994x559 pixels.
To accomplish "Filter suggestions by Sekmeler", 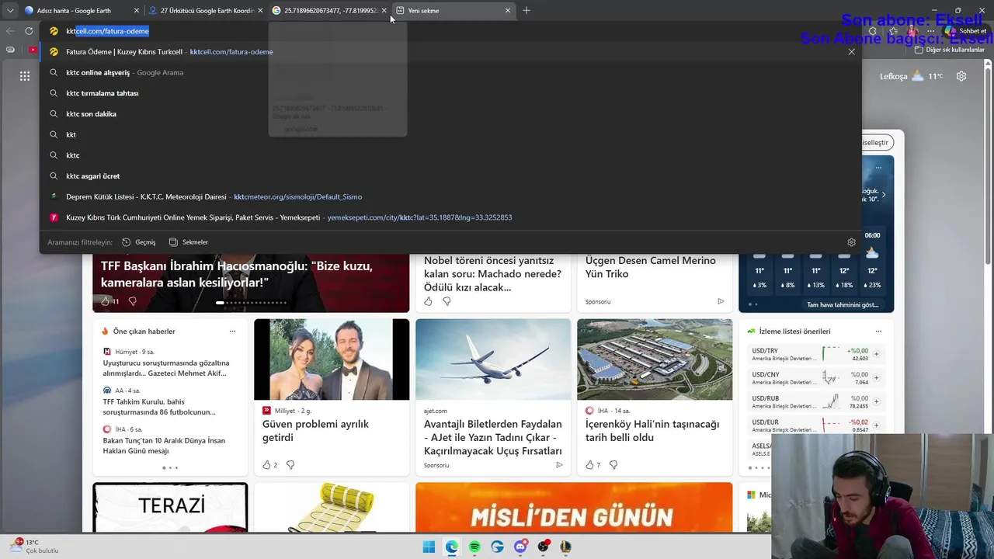I will (189, 242).
